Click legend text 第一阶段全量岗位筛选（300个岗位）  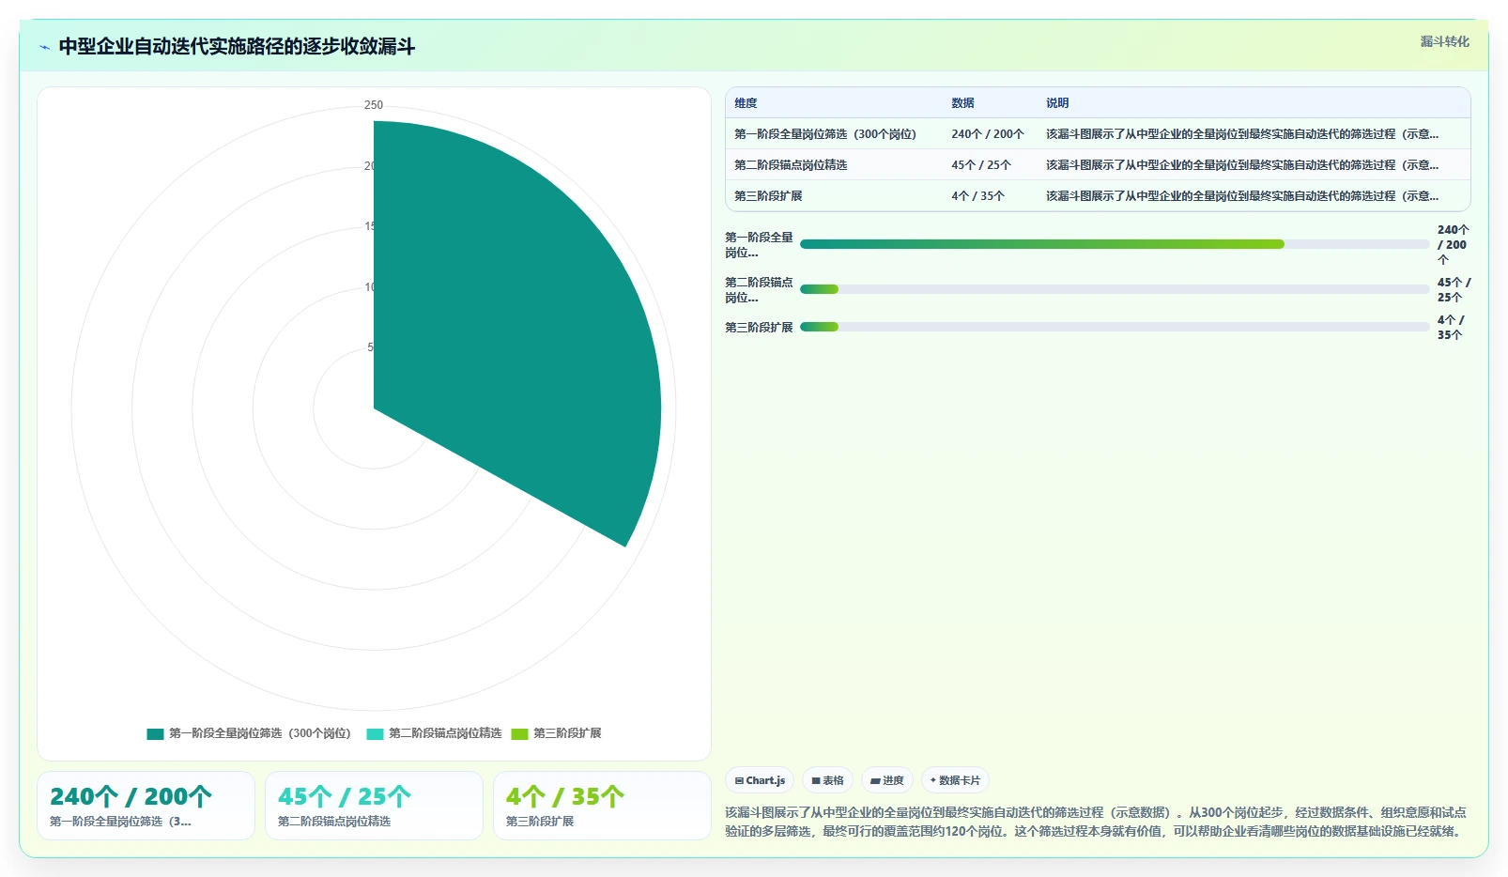(x=260, y=733)
